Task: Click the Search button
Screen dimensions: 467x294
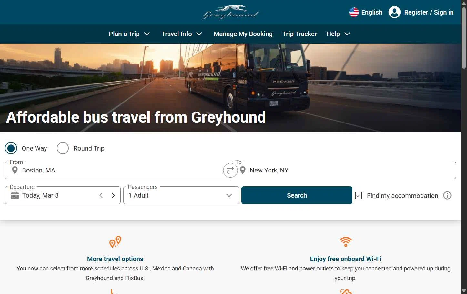Action: (x=297, y=195)
